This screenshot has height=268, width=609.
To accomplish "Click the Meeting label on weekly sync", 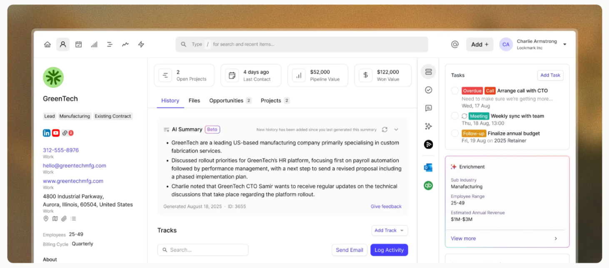I will pyautogui.click(x=479, y=116).
